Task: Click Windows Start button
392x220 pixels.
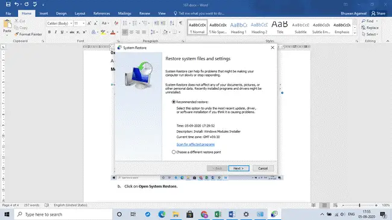Action: 7,214
